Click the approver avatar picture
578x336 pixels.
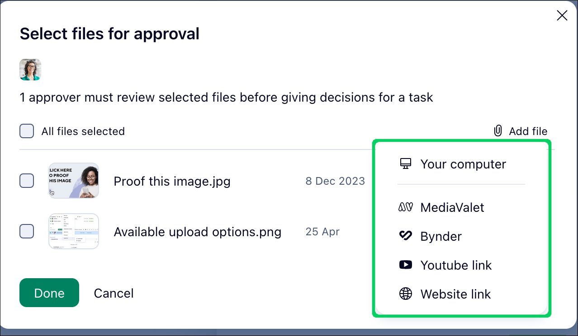(30, 70)
